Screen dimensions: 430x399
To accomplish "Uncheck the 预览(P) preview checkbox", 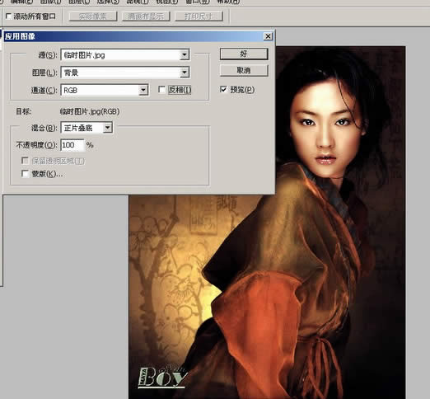I will pos(223,89).
